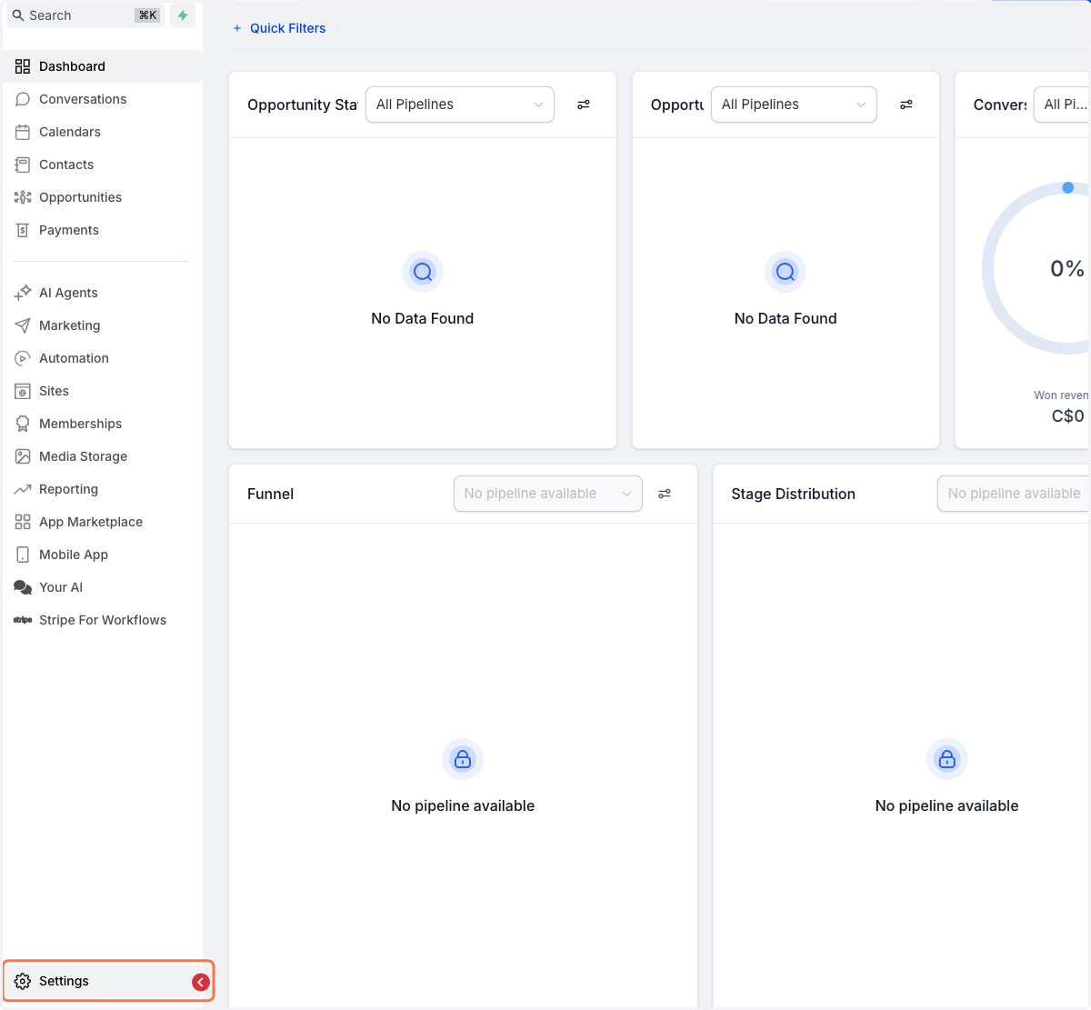Click the Media Storage image icon
Image resolution: width=1091 pixels, height=1010 pixels.
tap(23, 456)
